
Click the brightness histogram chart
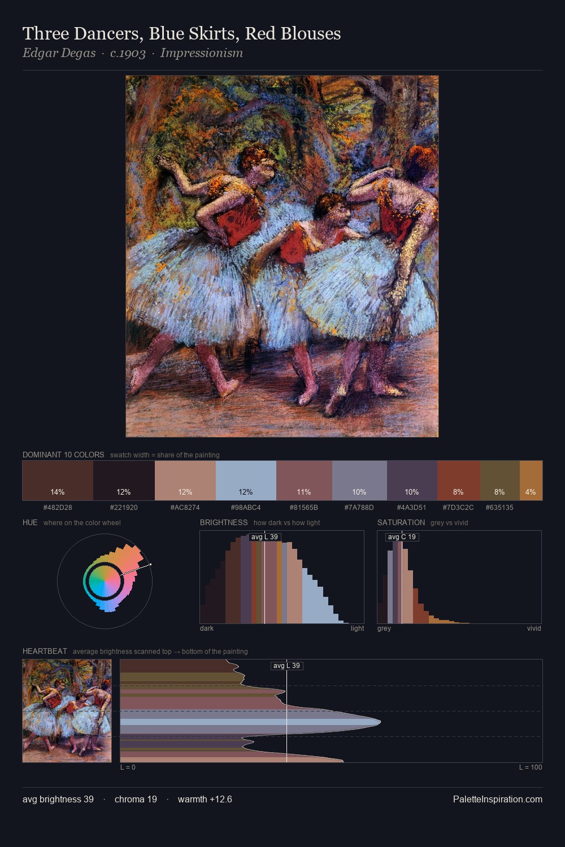(x=282, y=577)
